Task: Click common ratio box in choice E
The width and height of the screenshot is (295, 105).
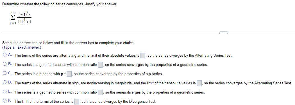Action: click(101, 92)
